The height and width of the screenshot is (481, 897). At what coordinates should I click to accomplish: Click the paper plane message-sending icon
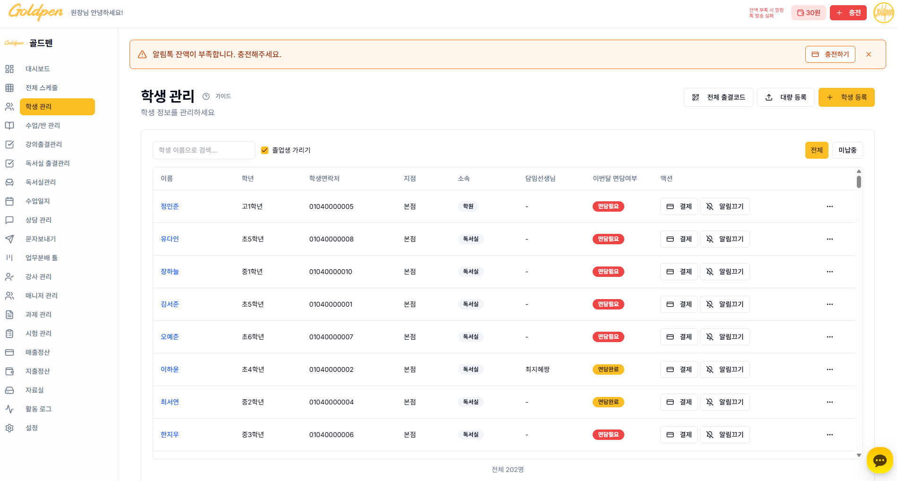coord(9,239)
